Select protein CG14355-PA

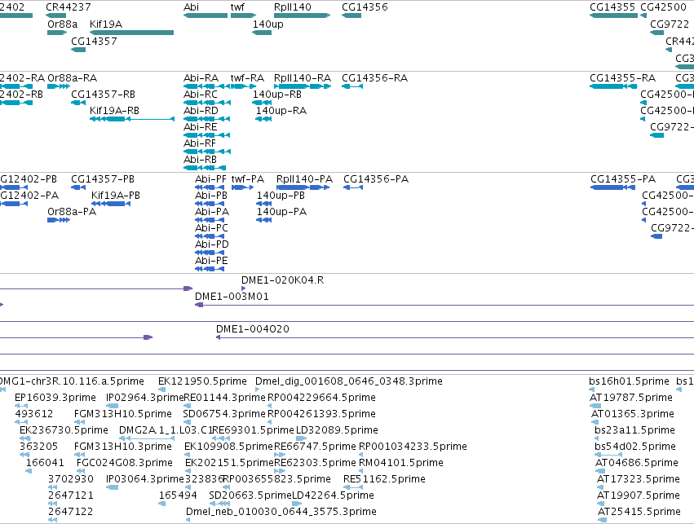pyautogui.click(x=613, y=187)
